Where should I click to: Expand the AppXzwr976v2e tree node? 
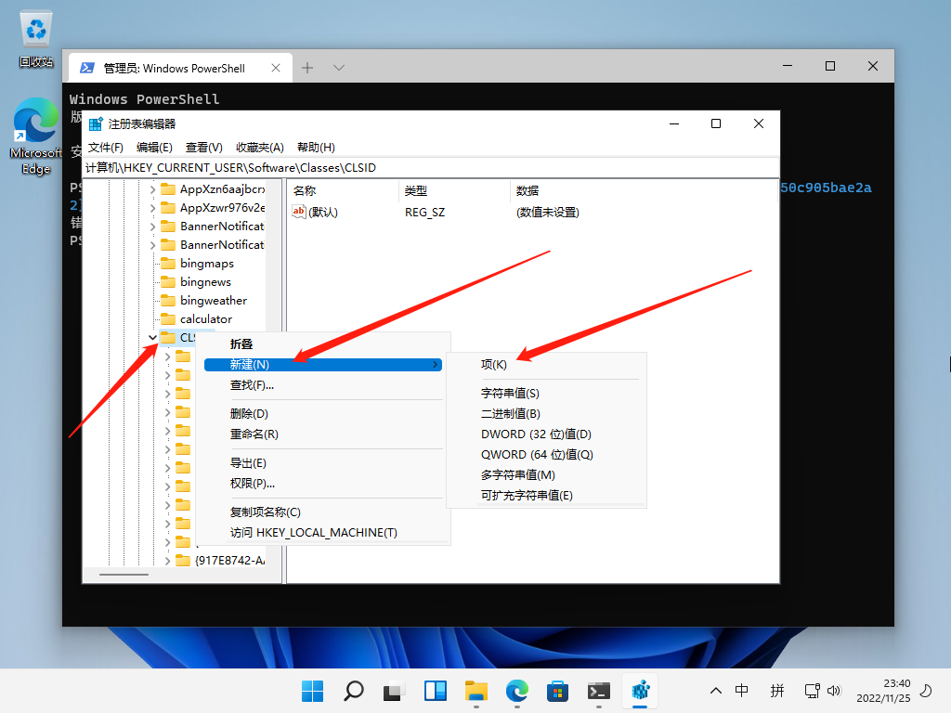pos(153,208)
